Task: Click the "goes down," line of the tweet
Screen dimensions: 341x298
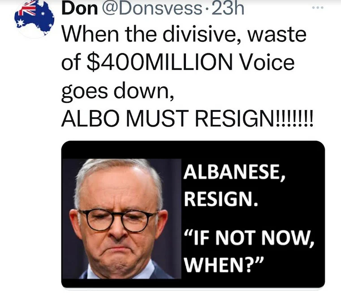Action: (x=118, y=91)
